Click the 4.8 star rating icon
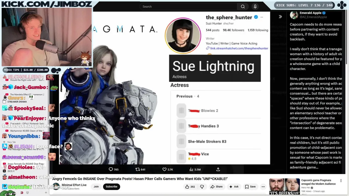The height and width of the screenshot is (196, 349). click(x=189, y=159)
